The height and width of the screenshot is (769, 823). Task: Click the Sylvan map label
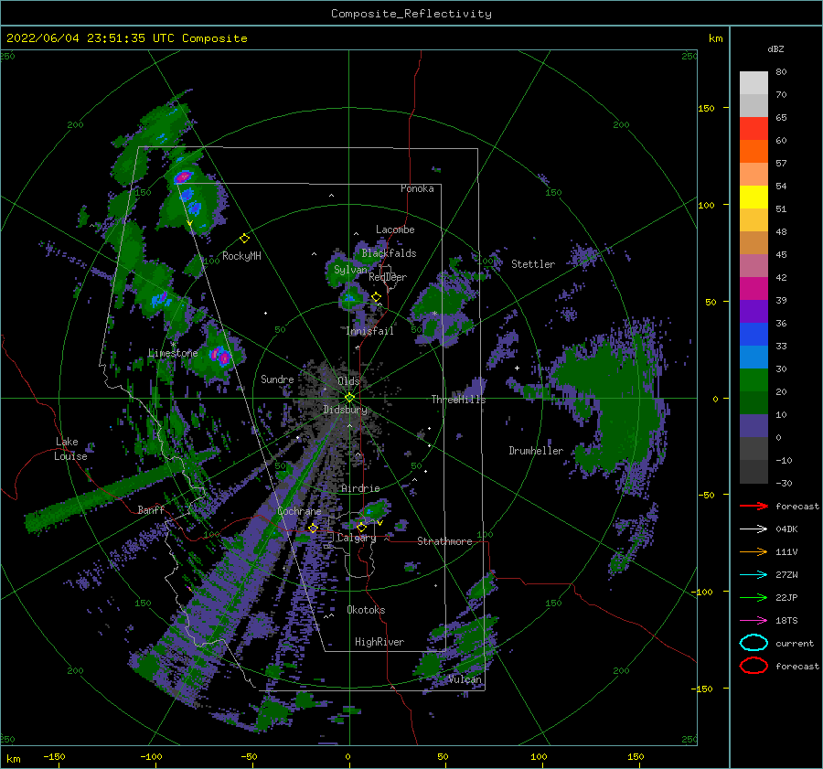350,270
